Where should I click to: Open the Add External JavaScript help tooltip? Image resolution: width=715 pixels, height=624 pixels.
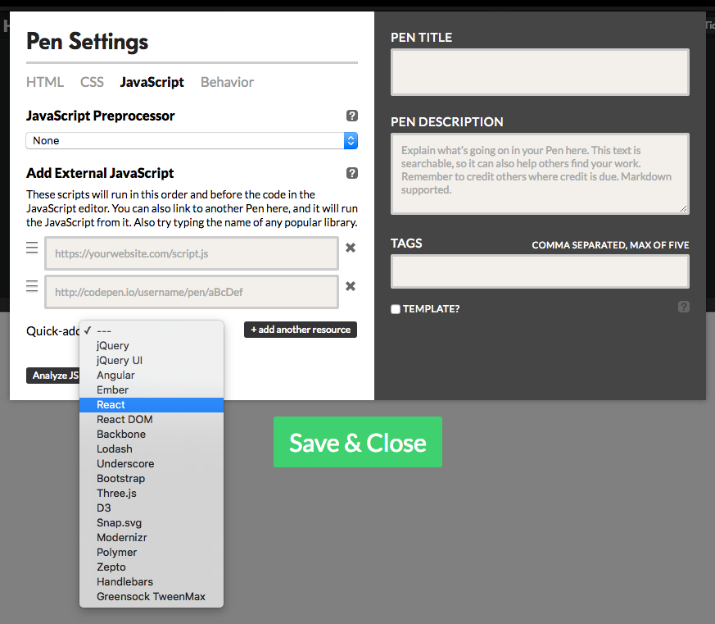pyautogui.click(x=351, y=173)
